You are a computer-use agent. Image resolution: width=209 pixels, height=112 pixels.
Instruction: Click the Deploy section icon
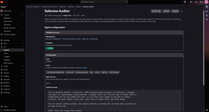2,76
